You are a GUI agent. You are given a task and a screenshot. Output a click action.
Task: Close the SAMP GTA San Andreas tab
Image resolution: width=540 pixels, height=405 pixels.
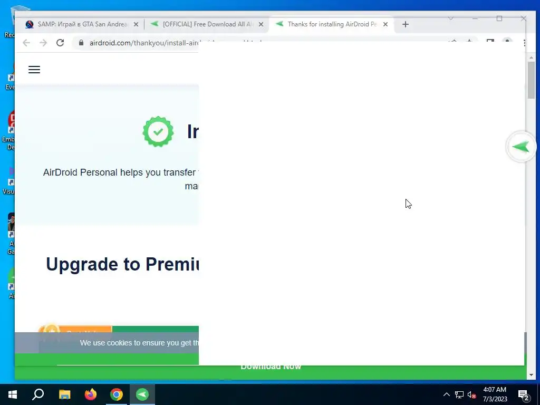coord(136,24)
